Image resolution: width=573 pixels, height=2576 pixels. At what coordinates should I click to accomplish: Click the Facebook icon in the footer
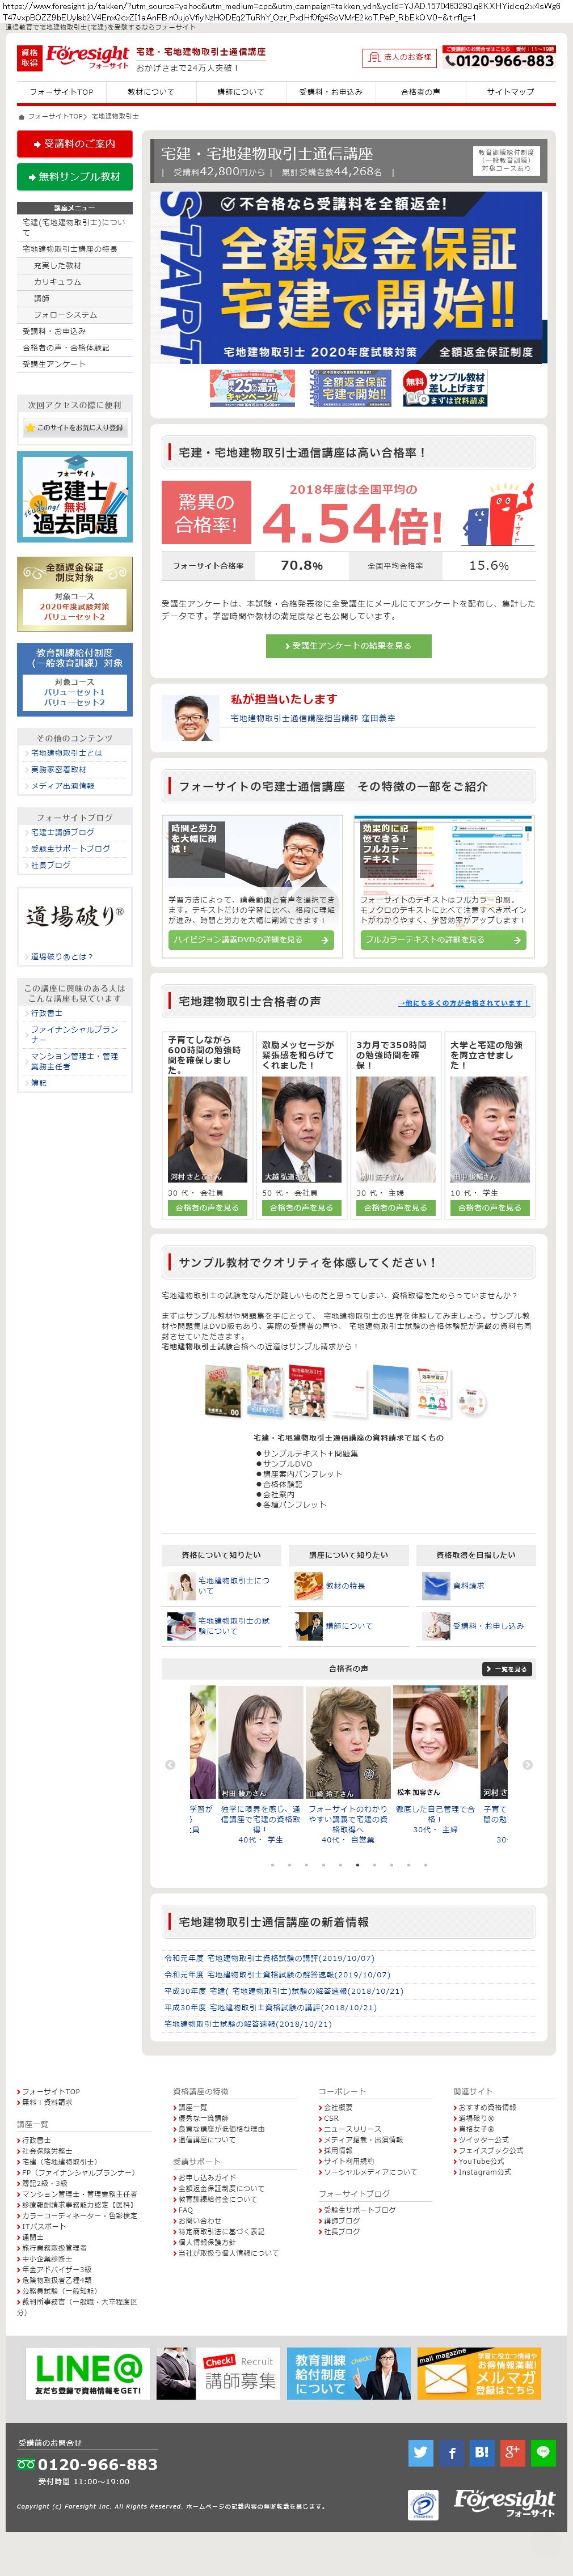(x=451, y=2451)
